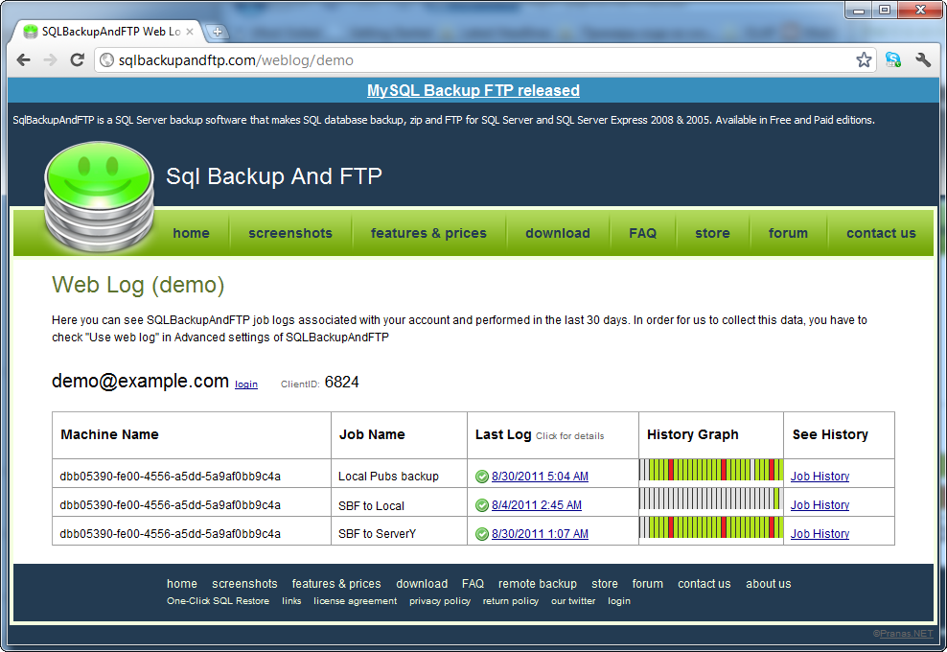
Task: Open One-Click SQL Restore footer link
Action: pyautogui.click(x=218, y=601)
